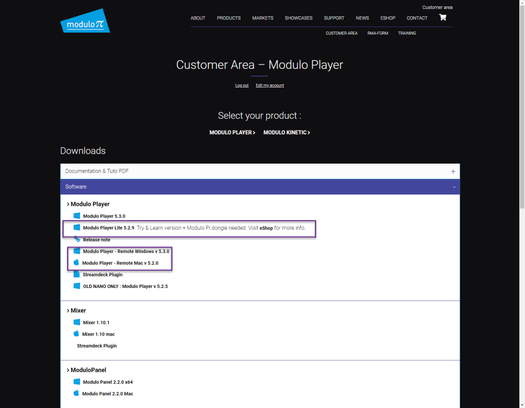Click the Modulo Pi logo
525x408 pixels.
85,21
